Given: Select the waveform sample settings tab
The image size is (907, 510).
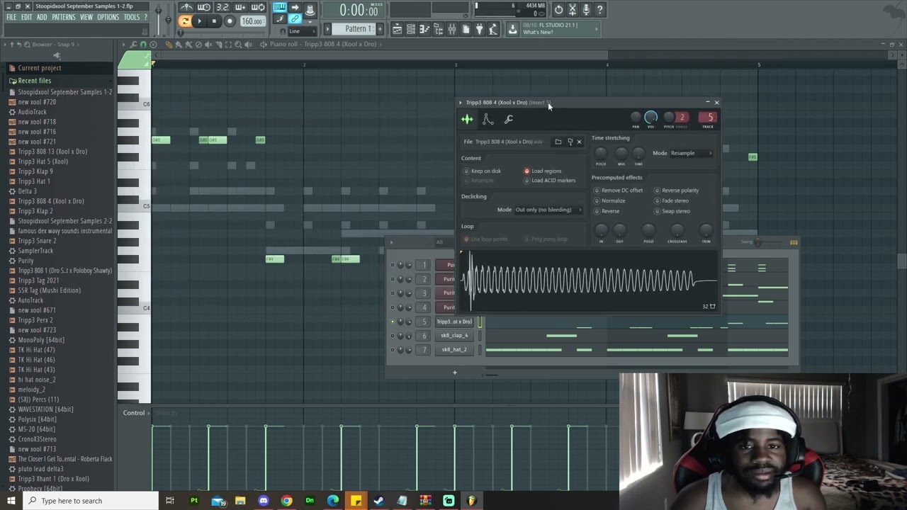Looking at the screenshot, I should [467, 119].
